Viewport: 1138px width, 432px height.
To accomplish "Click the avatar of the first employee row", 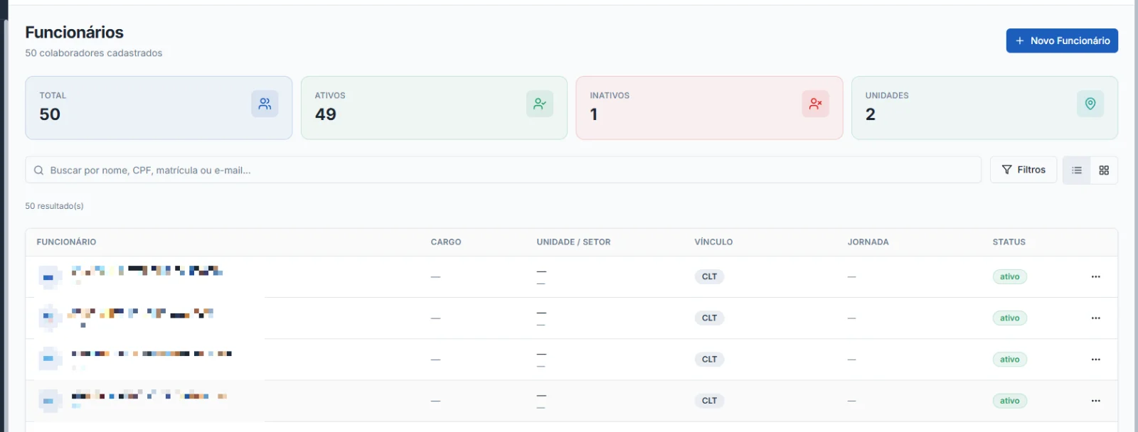I will coord(49,277).
